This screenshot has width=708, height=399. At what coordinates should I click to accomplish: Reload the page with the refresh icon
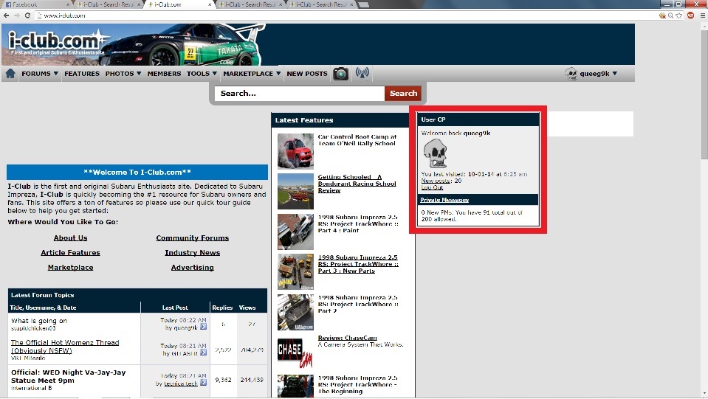pos(27,15)
